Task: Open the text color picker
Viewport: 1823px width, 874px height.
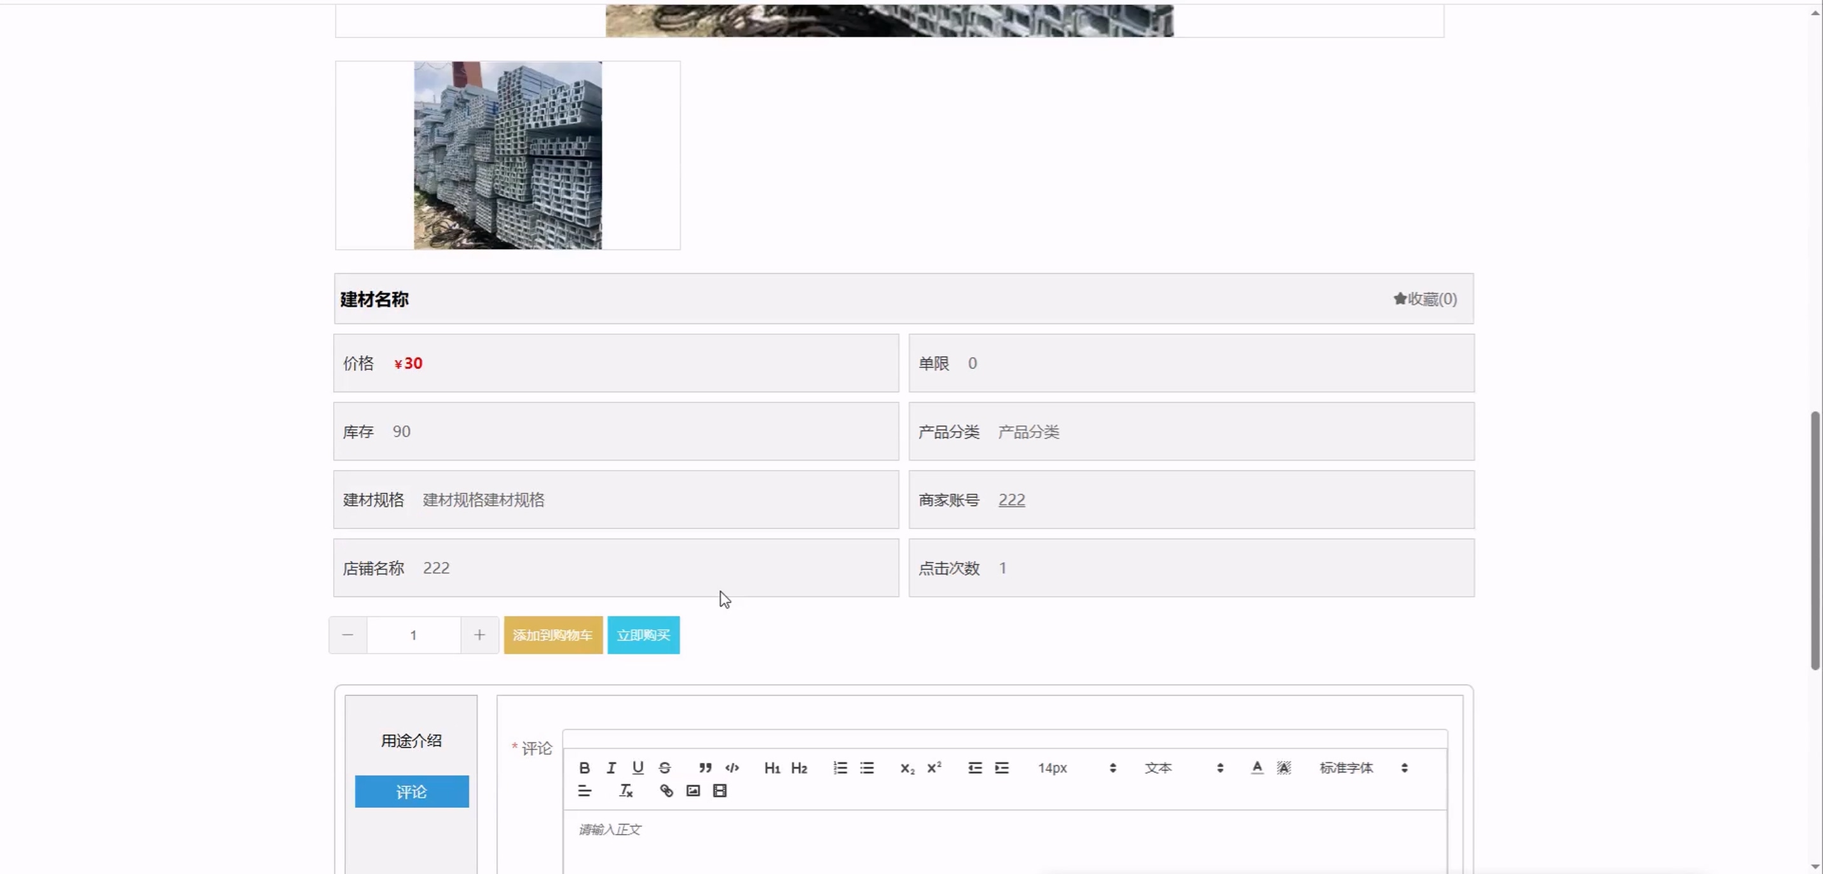Action: click(x=1257, y=768)
